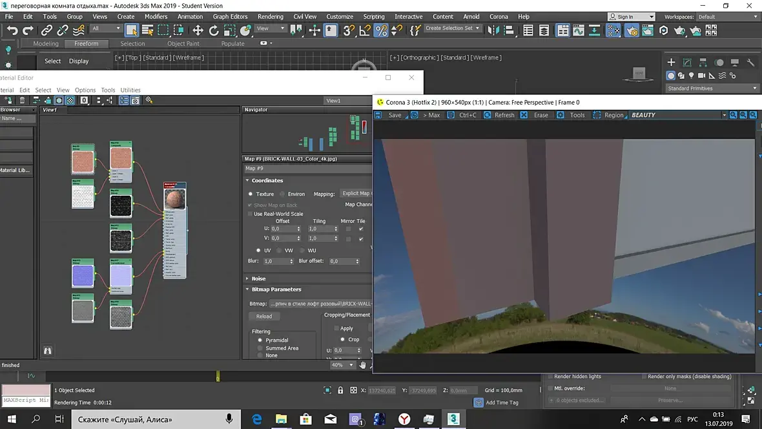The image size is (762, 429).
Task: Click the Erase button in Corona framebuffer
Action: tap(541, 115)
